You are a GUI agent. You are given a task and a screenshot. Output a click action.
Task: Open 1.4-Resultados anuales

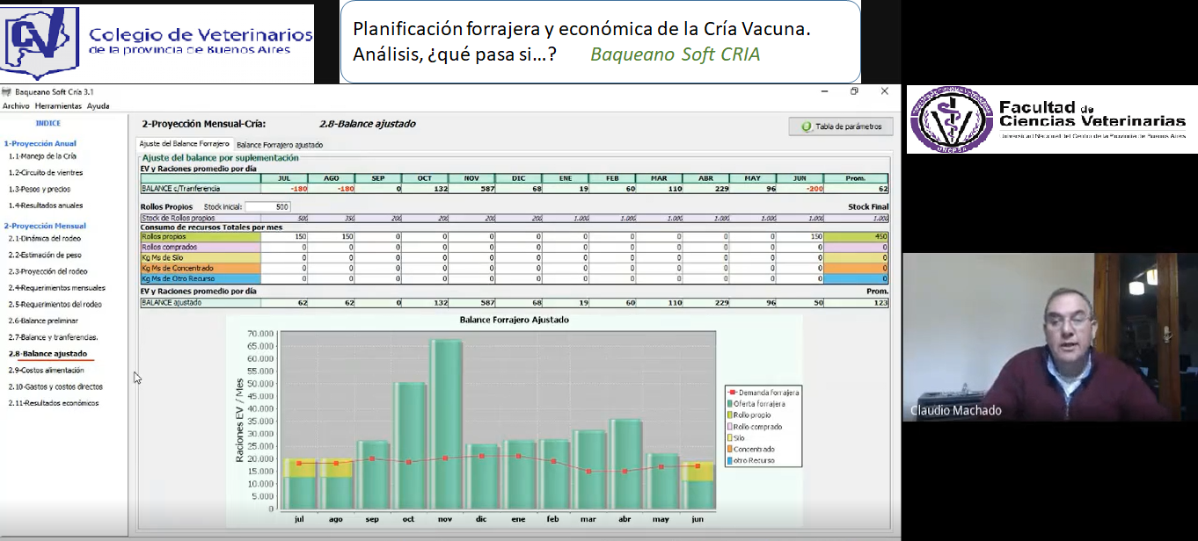[x=46, y=206]
